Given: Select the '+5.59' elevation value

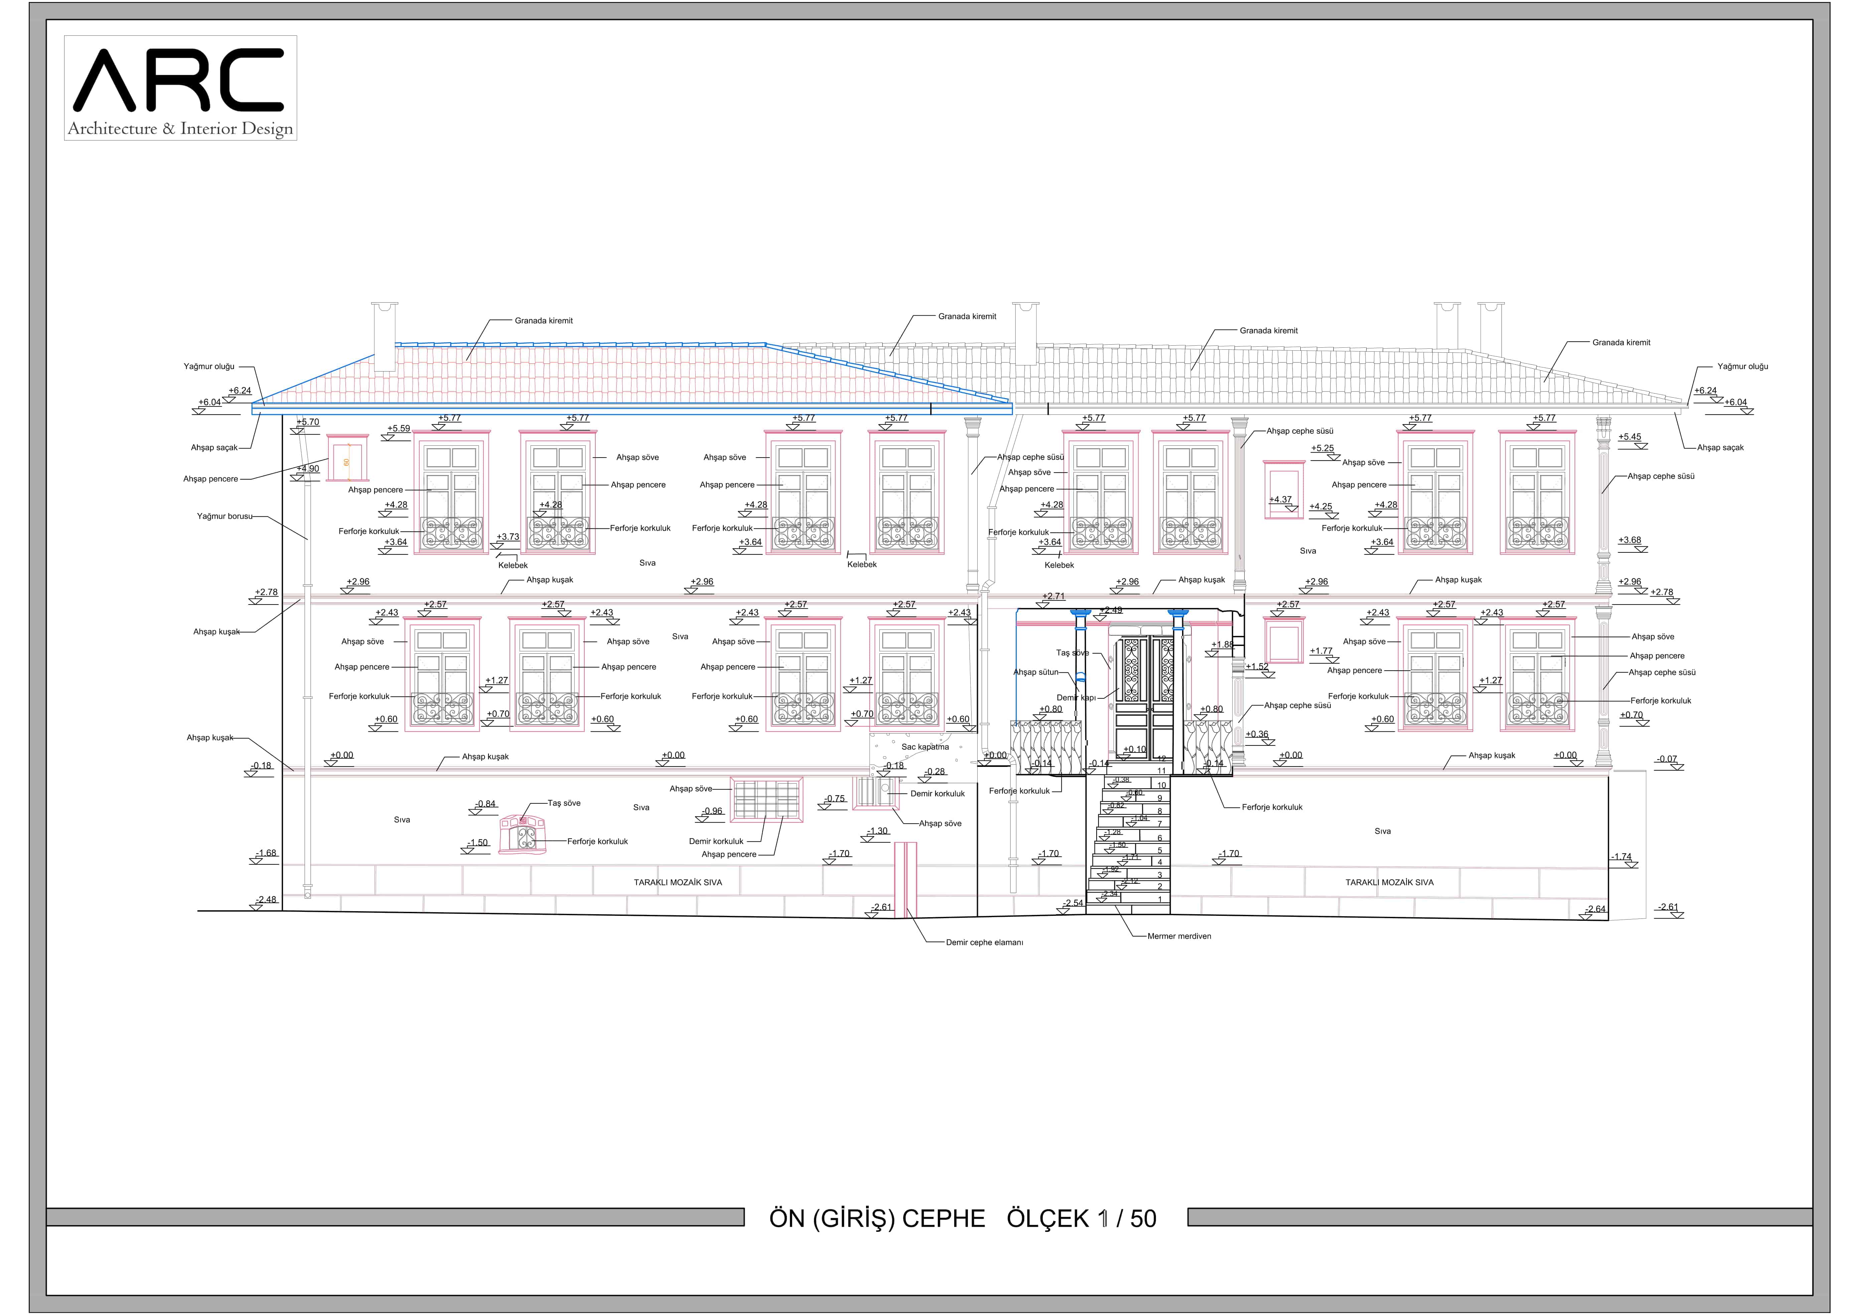Looking at the screenshot, I should [x=399, y=428].
